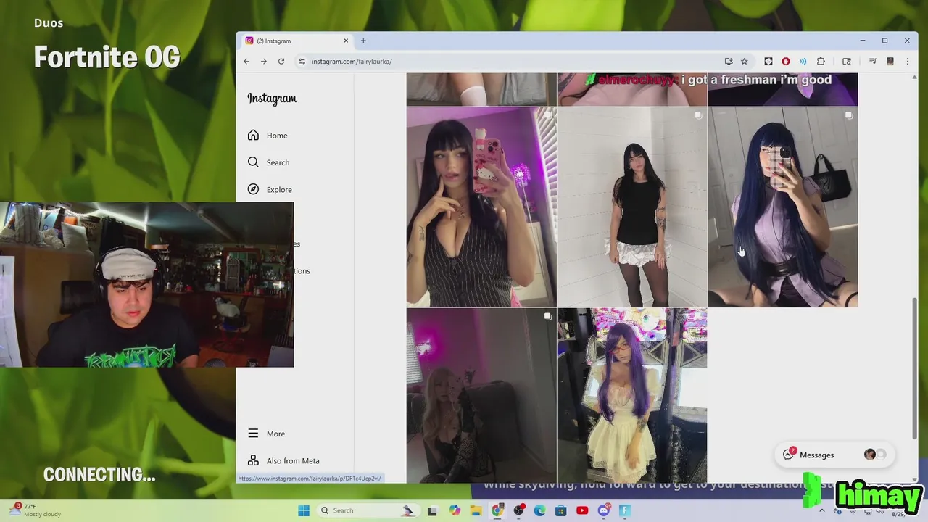
Task: Open Microsoft Edge from taskbar
Action: pyautogui.click(x=540, y=510)
